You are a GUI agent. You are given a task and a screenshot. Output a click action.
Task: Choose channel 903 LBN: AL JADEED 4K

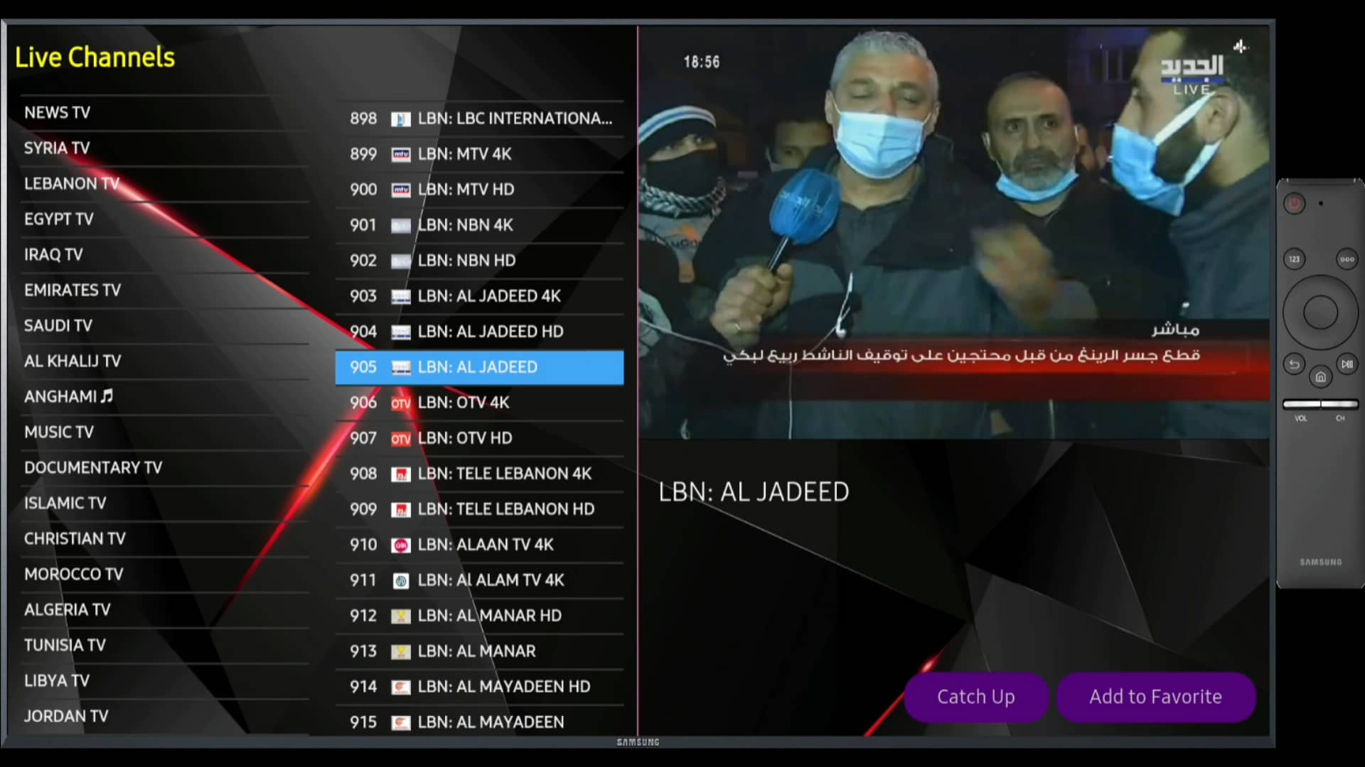point(479,296)
